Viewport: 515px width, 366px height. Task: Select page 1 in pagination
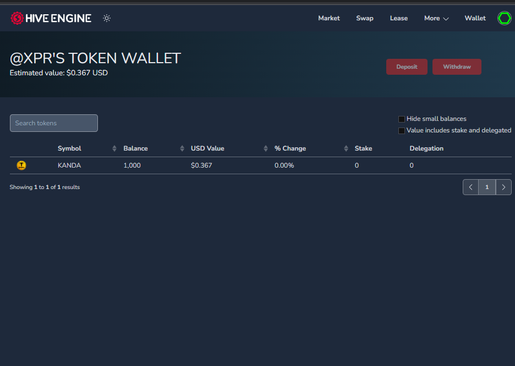click(x=487, y=187)
